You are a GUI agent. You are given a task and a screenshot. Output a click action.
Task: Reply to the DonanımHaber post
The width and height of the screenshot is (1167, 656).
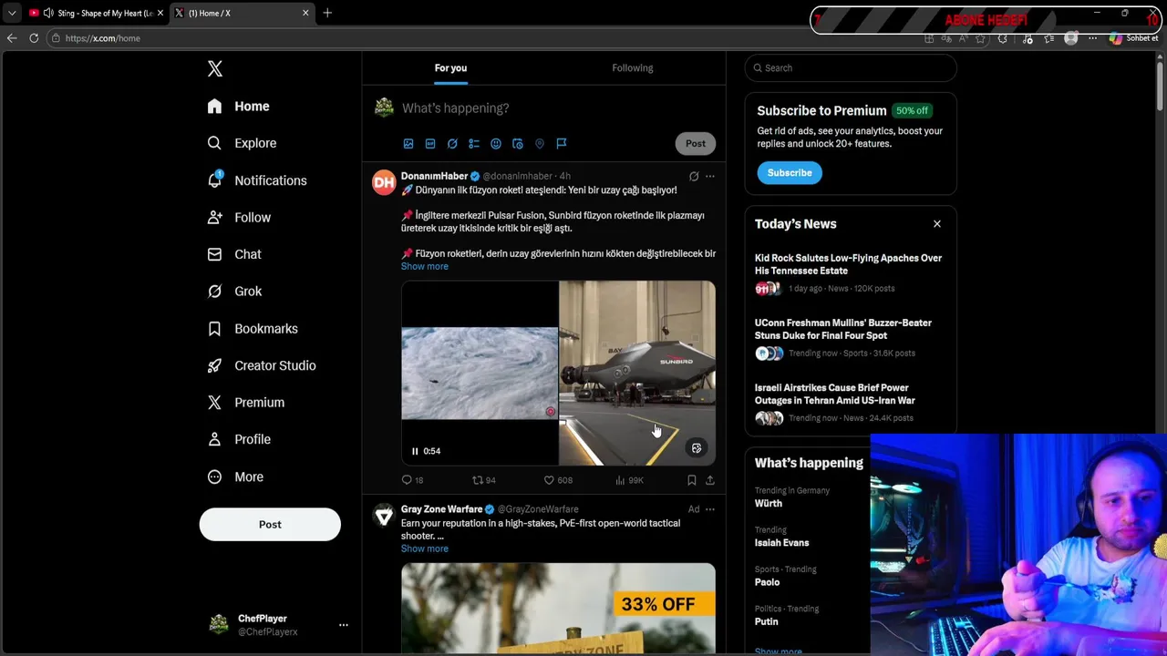(x=412, y=480)
